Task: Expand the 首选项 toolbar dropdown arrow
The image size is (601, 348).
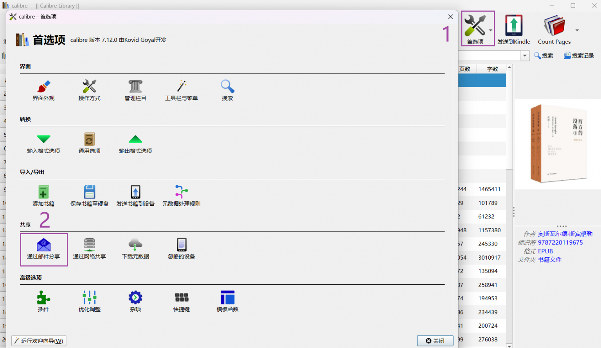Action: 490,30
